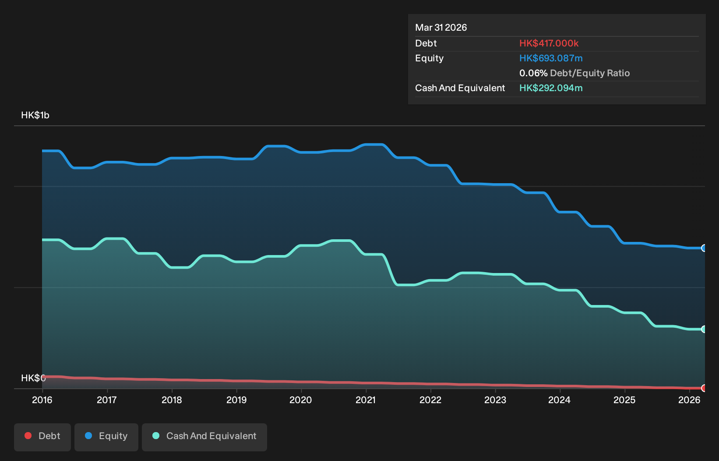Click the 2026 x-axis label

(x=689, y=400)
